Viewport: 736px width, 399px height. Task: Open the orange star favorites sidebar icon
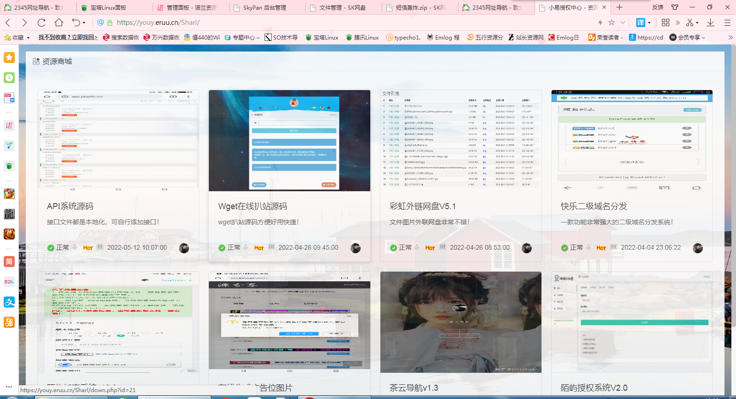click(9, 57)
